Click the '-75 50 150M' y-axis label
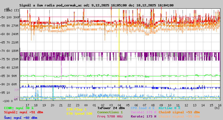Screen dimensions: 223x120 click(x=9, y=59)
